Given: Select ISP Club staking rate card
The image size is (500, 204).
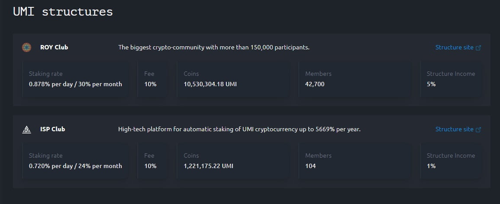Looking at the screenshot, I should click(75, 161).
